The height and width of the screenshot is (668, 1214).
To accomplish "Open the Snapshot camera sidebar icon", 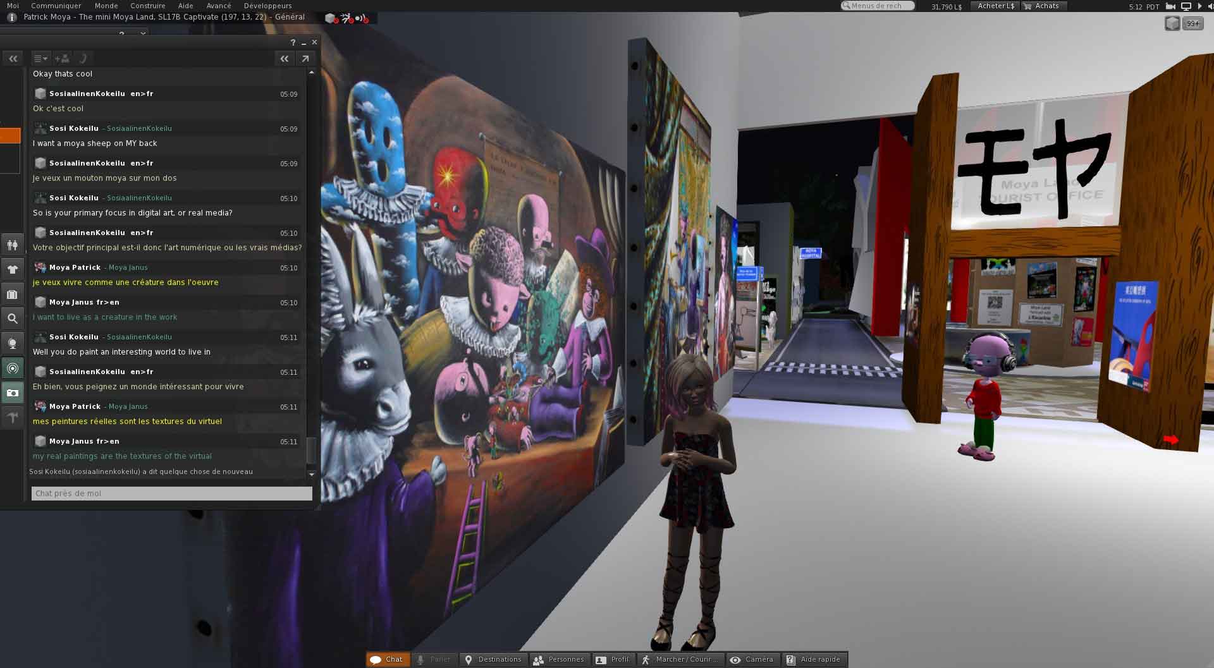I will (x=12, y=392).
